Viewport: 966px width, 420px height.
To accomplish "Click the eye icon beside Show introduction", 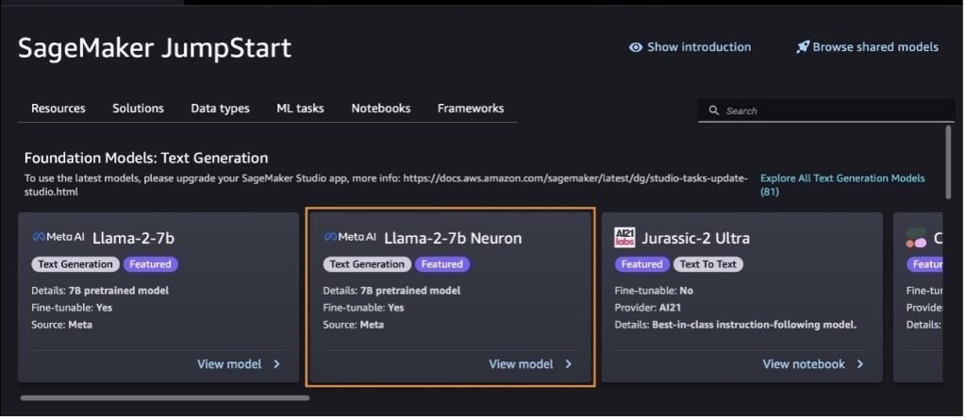I will coord(636,47).
